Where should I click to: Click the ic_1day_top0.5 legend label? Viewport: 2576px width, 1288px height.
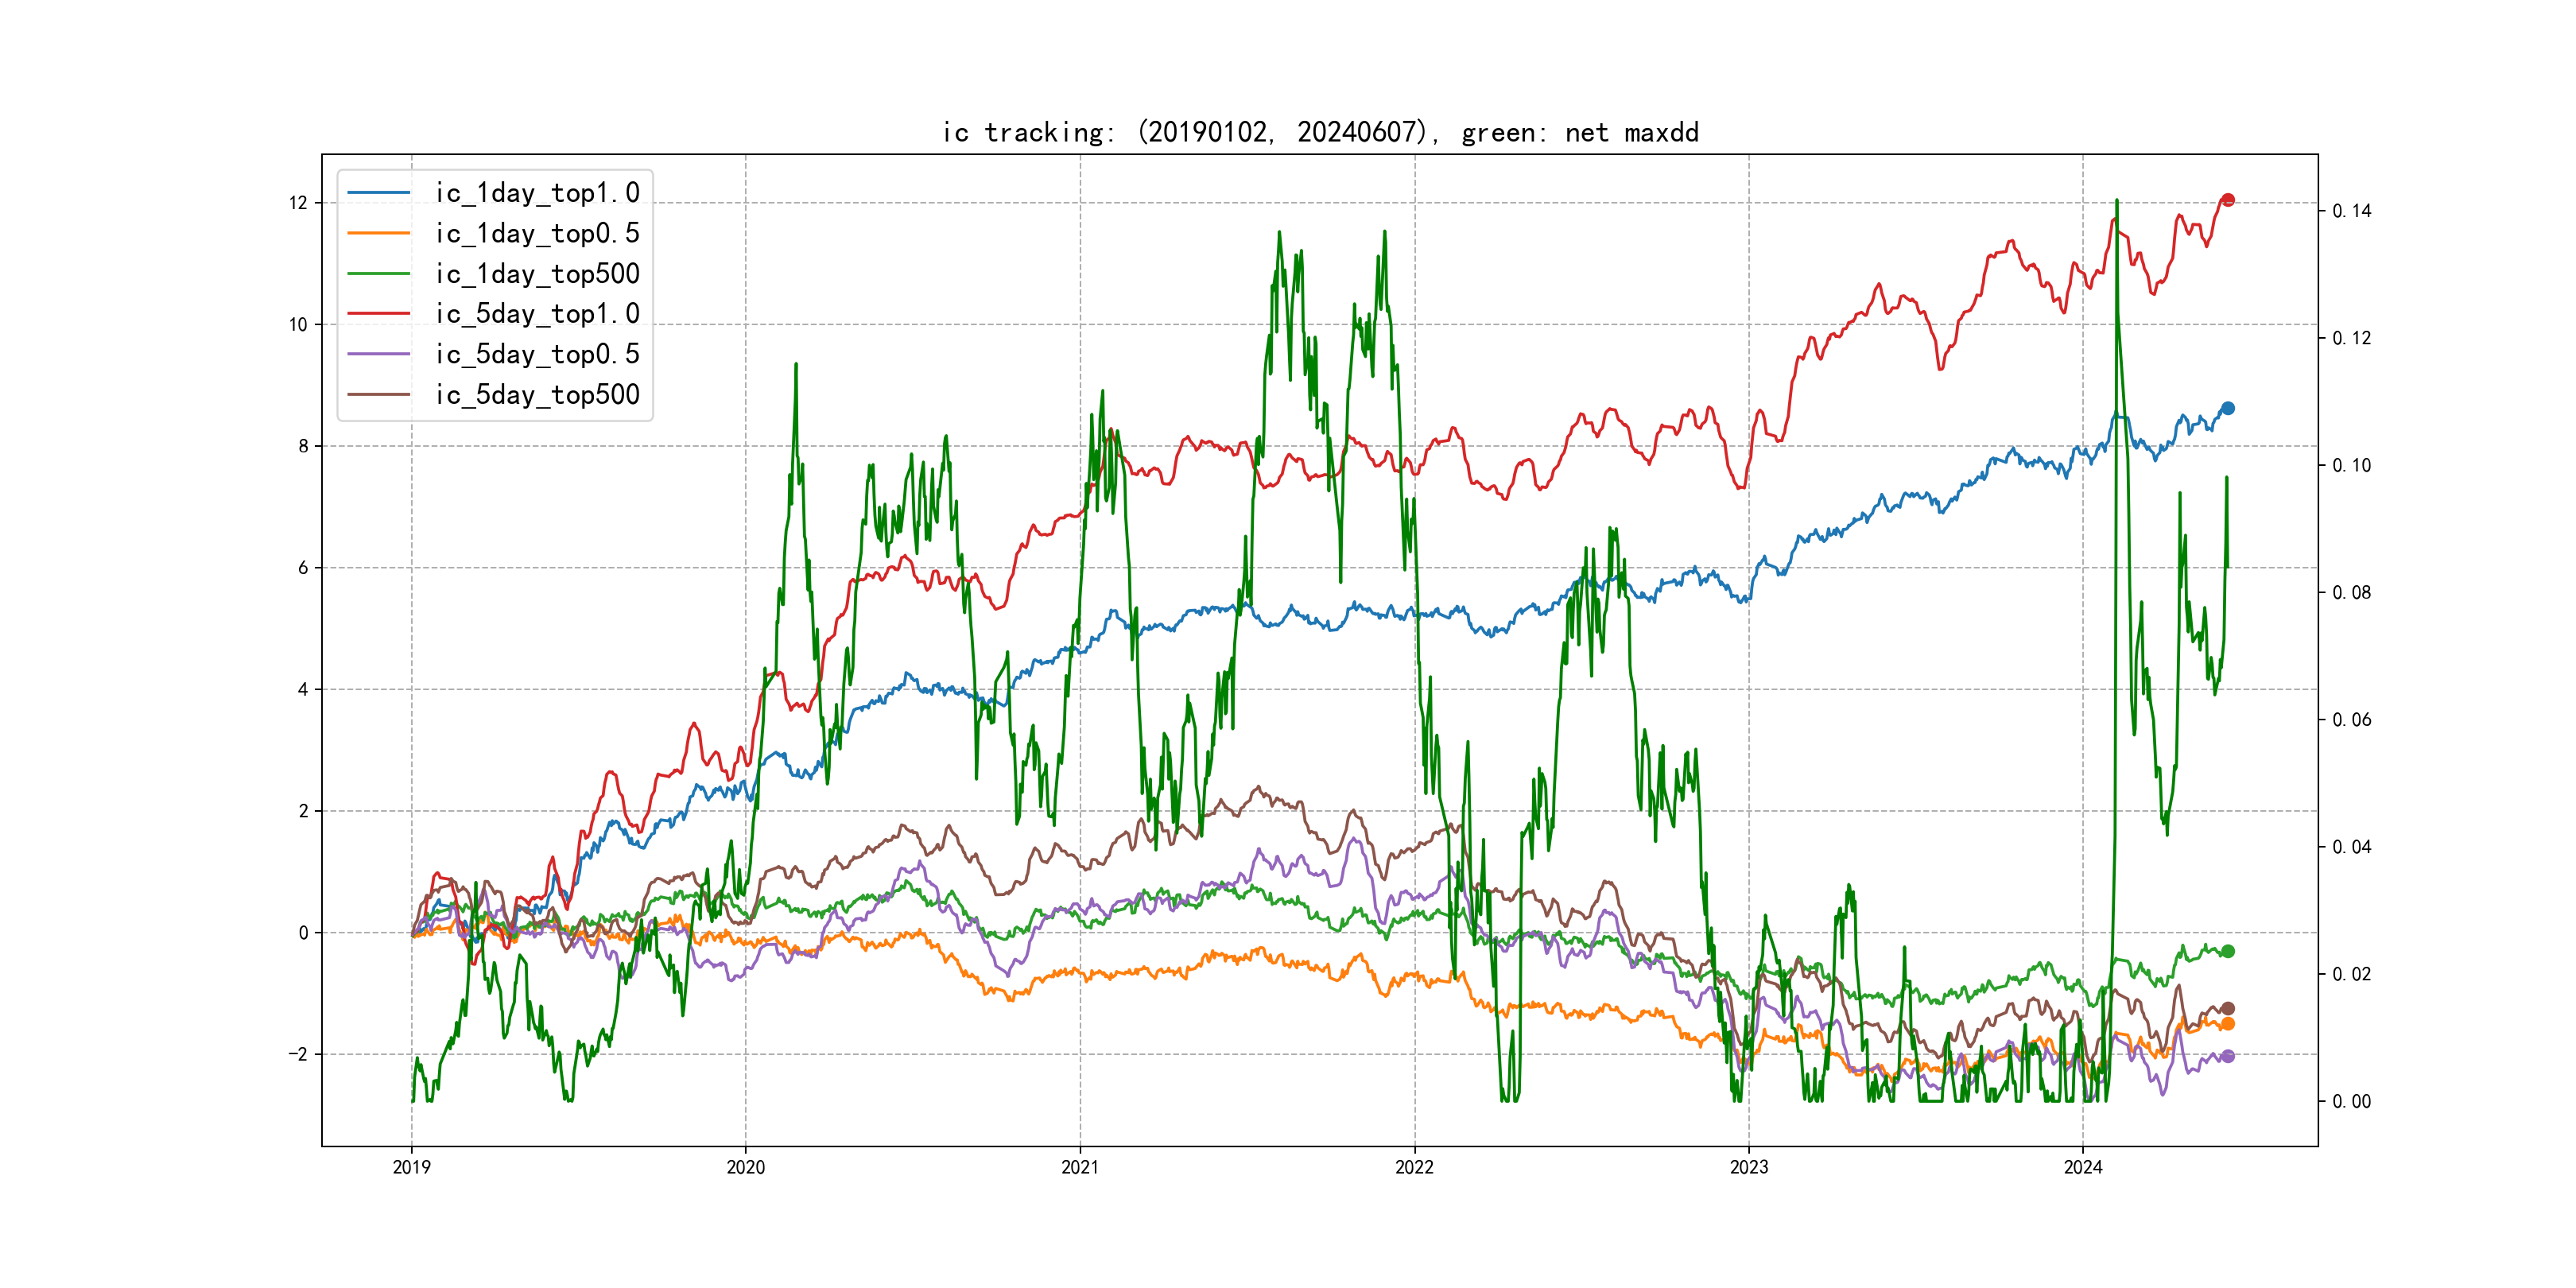pos(537,233)
